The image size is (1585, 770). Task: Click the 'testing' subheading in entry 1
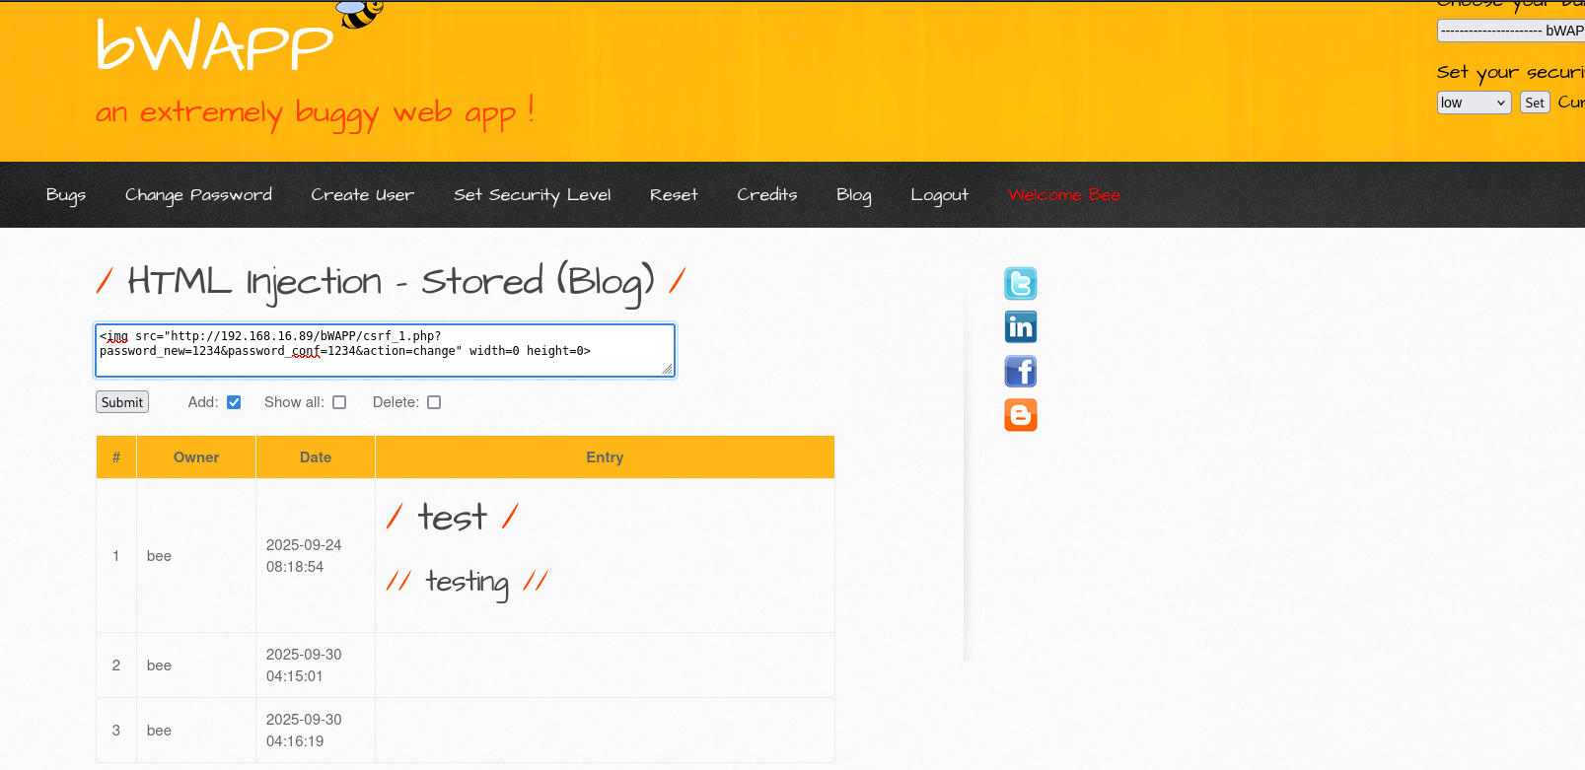coord(467,583)
